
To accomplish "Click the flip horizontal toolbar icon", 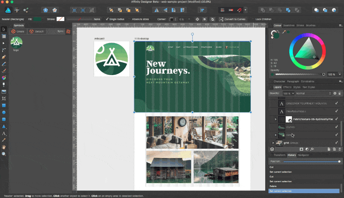I will pyautogui.click(x=157, y=10).
